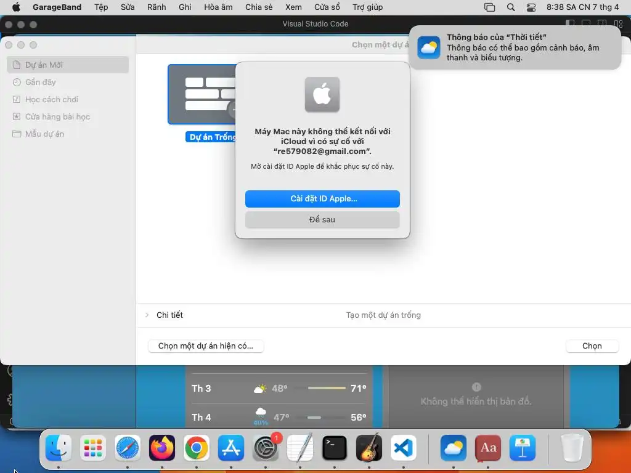Click the re579082@gmail.com text in the dialog
Screen dimensions: 631x473
point(322,152)
